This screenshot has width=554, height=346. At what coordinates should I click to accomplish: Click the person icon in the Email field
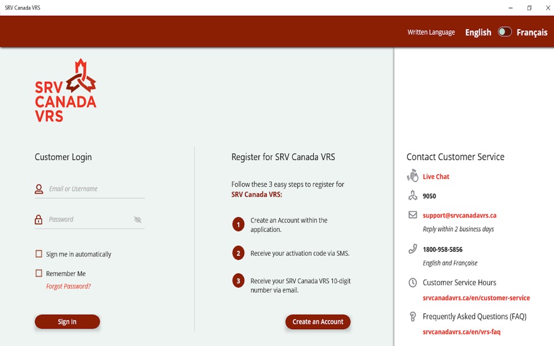point(38,188)
